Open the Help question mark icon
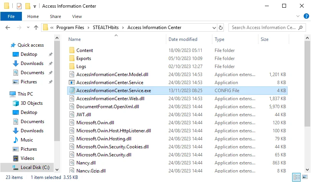Image resolution: width=311 pixels, height=182 pixels. [x=306, y=16]
